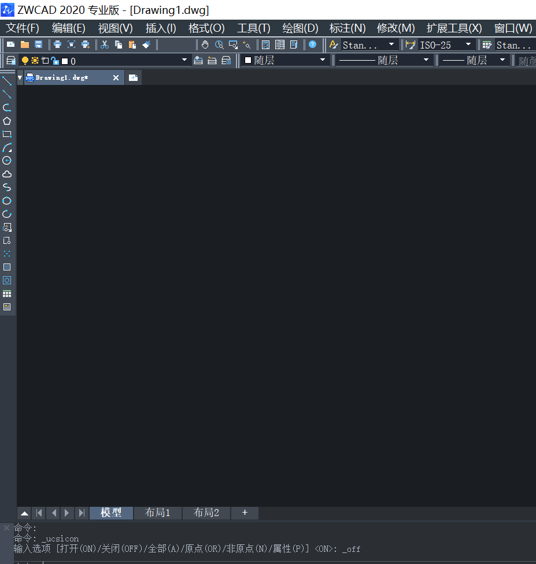Close the Drawing1.dwg document tab
This screenshot has width=536, height=564.
(116, 78)
